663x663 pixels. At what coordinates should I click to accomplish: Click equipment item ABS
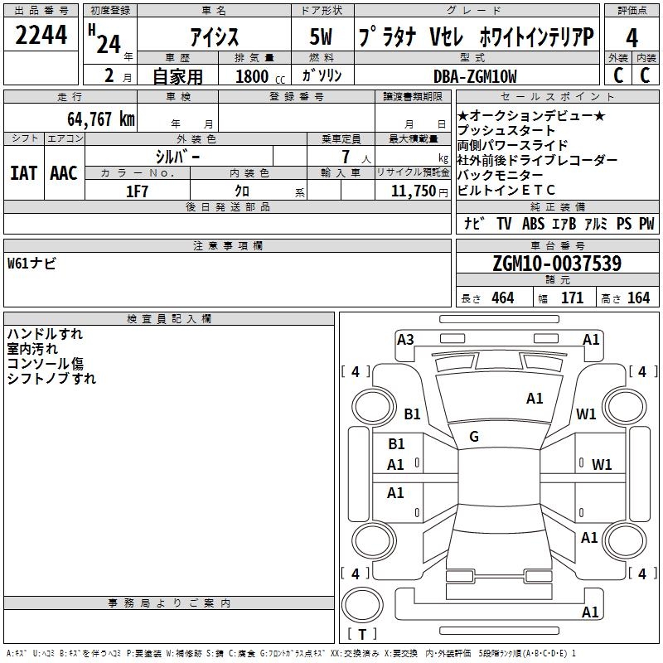point(533,223)
